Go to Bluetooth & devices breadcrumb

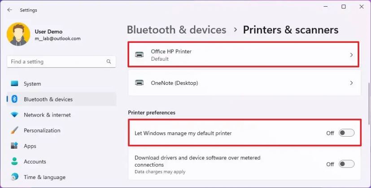point(176,30)
